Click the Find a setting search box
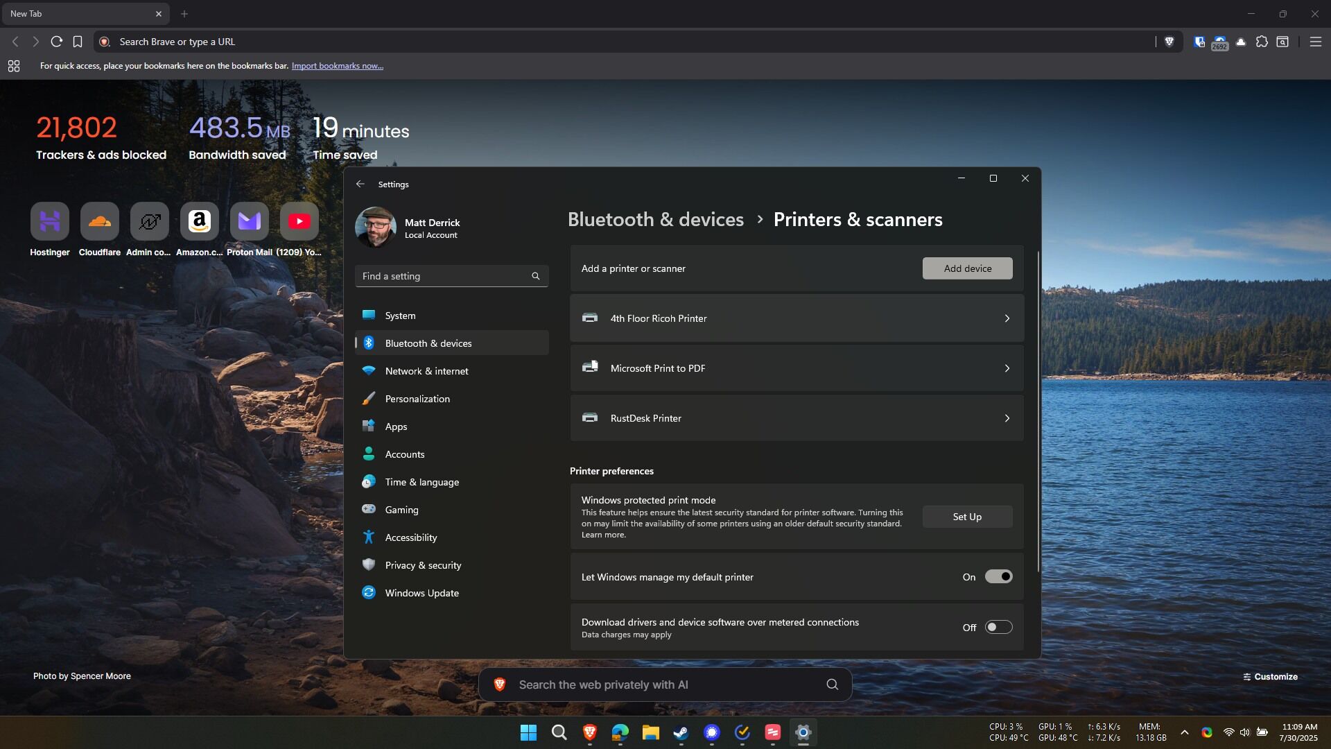 pos(444,276)
